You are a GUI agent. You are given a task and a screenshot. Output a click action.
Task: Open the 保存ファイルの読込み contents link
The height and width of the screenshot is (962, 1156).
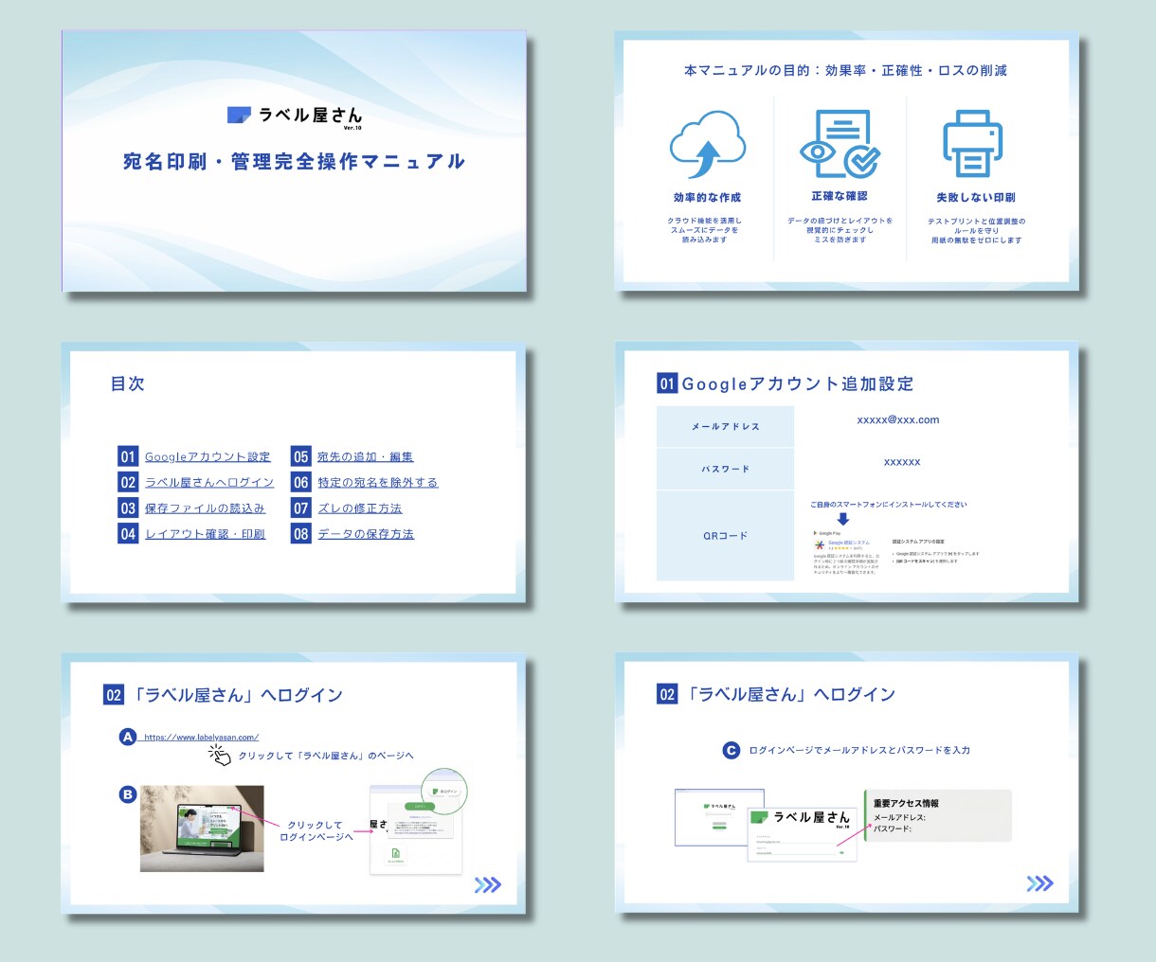[x=205, y=508]
